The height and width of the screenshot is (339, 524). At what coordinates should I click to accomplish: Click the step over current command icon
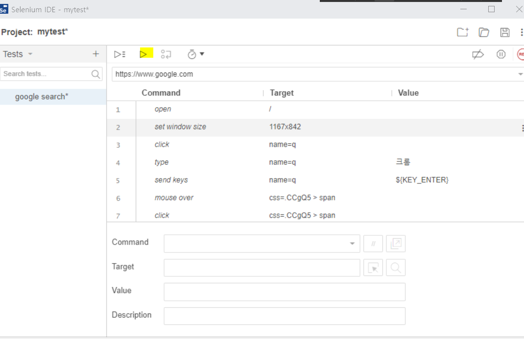coord(166,54)
